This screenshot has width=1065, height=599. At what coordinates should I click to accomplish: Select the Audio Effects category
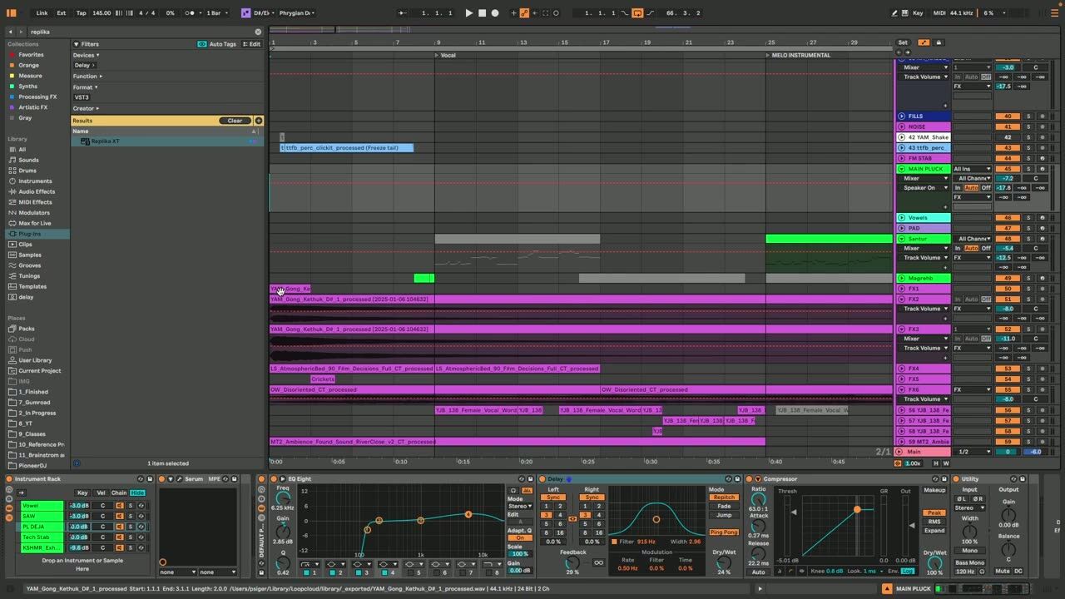click(x=37, y=191)
